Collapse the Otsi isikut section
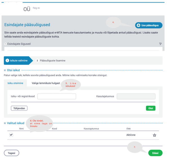This screenshot has height=165, width=169. coord(5,70)
